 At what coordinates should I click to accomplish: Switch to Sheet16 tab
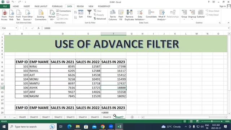107,117
